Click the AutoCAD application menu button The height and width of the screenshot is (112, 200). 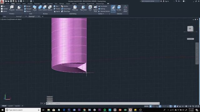pyautogui.click(x=2, y=2)
